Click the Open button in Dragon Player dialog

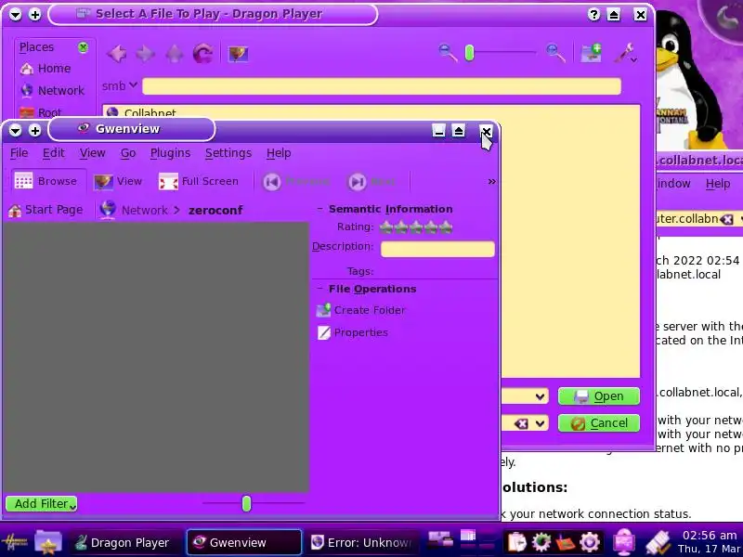click(x=599, y=396)
